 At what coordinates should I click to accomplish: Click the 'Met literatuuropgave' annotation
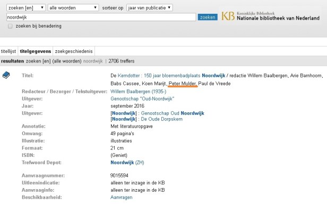pyautogui.click(x=132, y=126)
